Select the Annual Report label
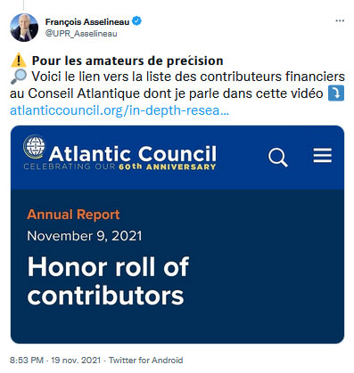This screenshot has width=354, height=373. click(73, 215)
